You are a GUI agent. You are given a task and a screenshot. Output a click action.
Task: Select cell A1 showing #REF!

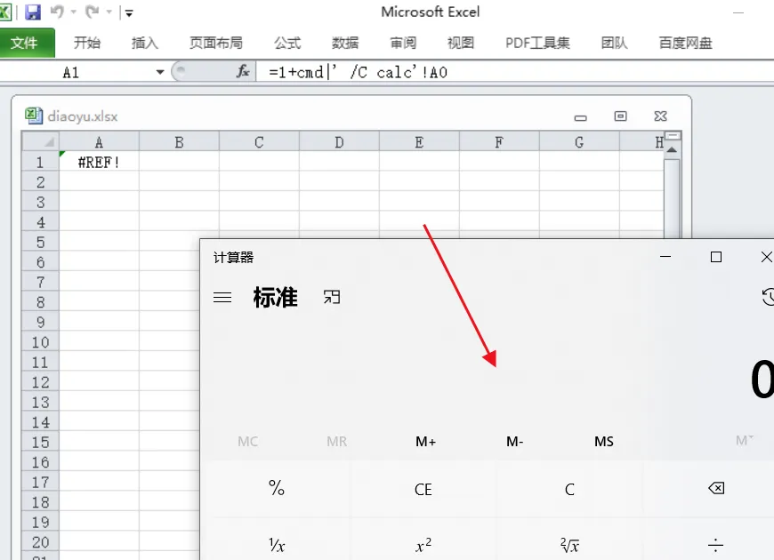pyautogui.click(x=100, y=162)
